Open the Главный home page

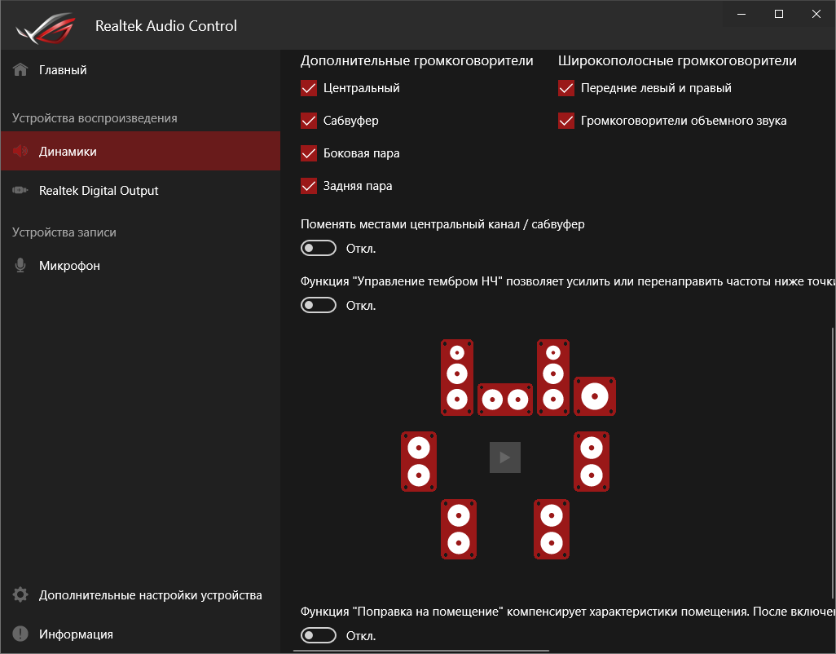[63, 70]
